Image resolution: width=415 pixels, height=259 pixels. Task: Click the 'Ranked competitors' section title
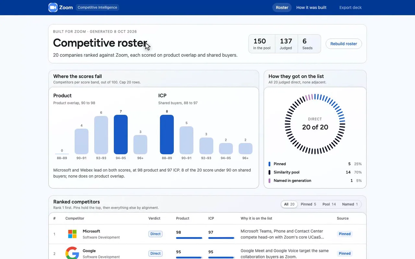click(x=77, y=202)
